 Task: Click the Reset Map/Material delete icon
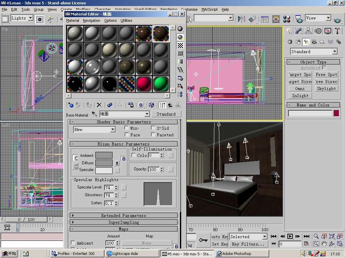point(99,105)
